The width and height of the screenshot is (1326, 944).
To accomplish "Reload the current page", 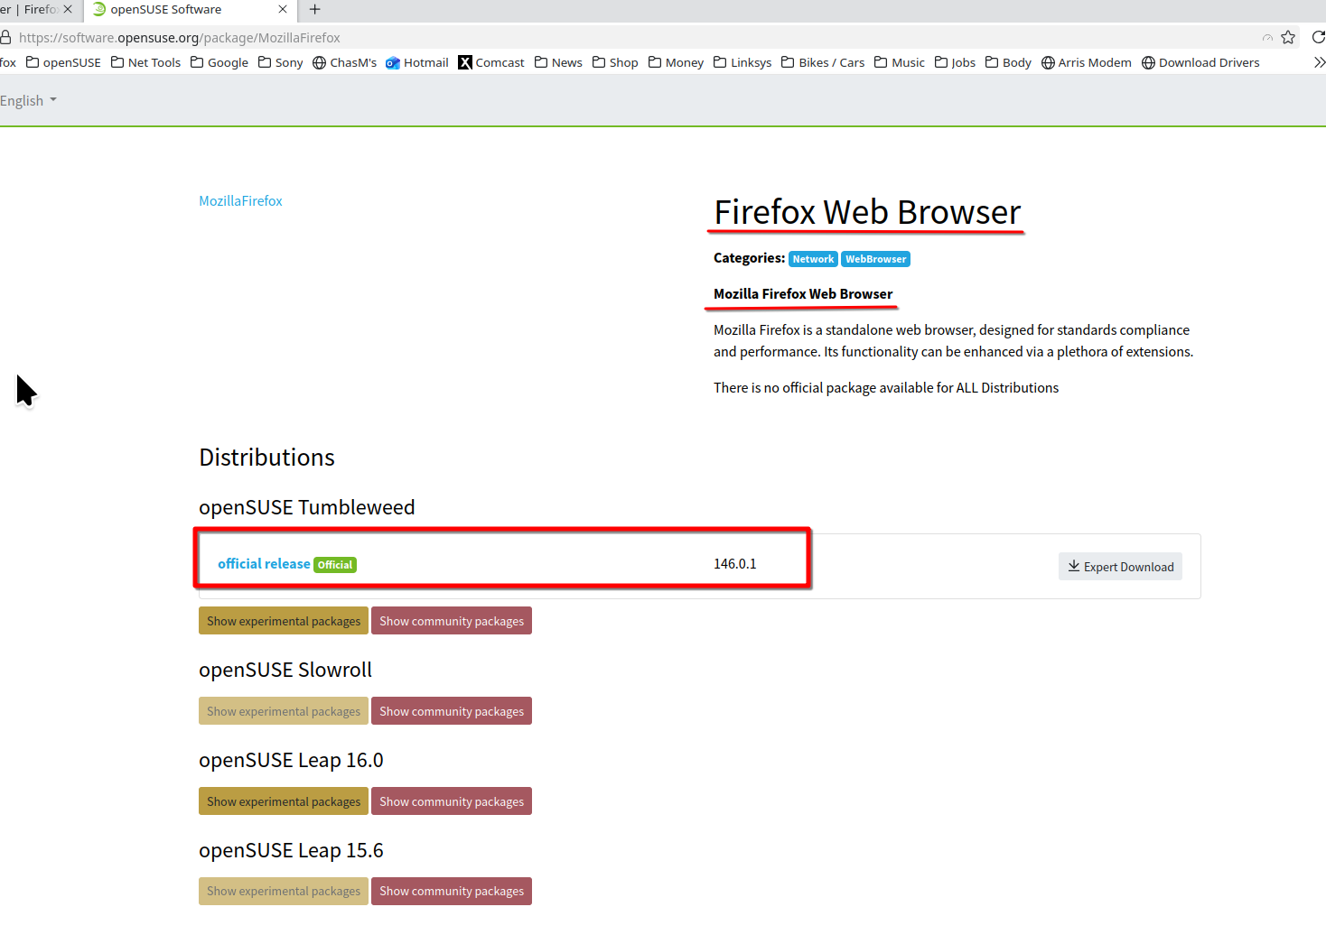I will 1318,37.
